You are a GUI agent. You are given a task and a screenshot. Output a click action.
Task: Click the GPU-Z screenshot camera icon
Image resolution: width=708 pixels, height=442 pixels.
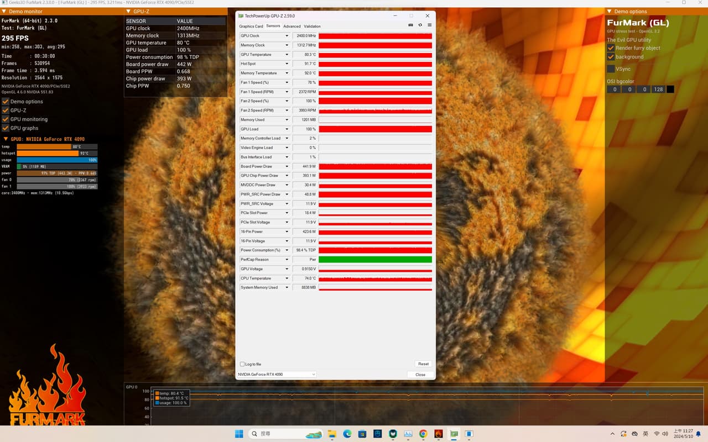[x=410, y=25]
